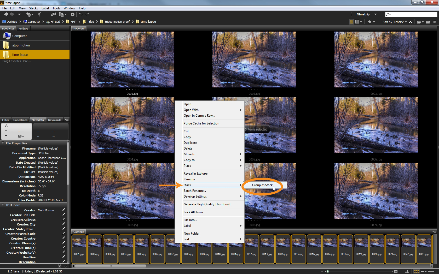The width and height of the screenshot is (439, 274).
Task: Expand the Filmstrip workspace dropdown
Action: pos(375,14)
